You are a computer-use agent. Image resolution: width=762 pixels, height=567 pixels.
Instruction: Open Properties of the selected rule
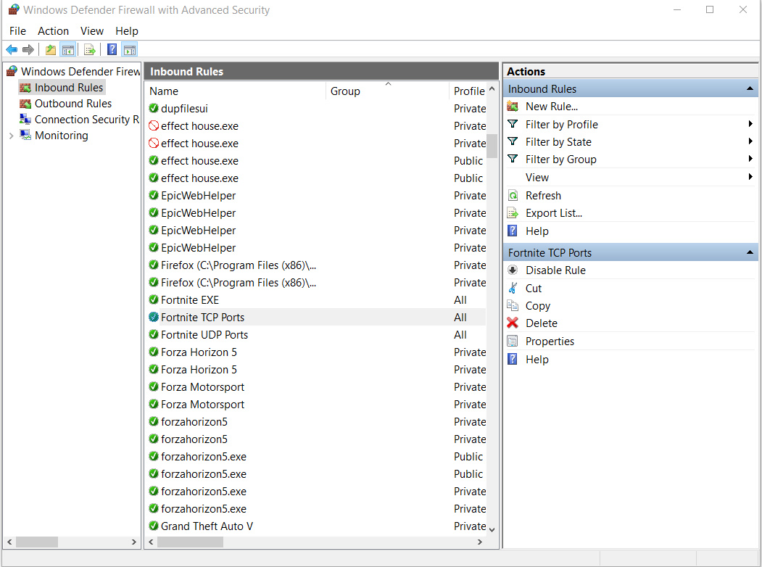(x=550, y=341)
